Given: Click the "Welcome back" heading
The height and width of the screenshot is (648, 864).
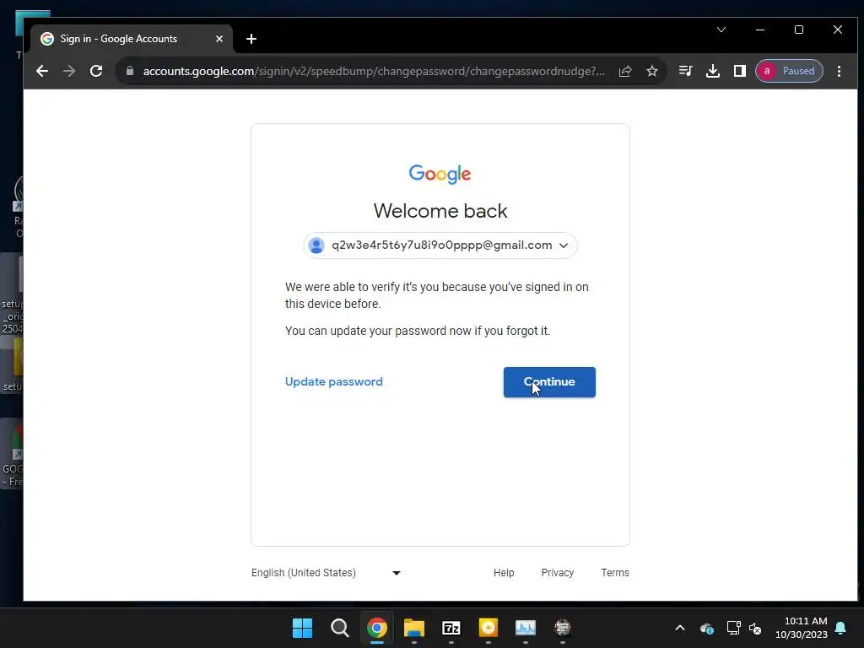Looking at the screenshot, I should [x=440, y=210].
